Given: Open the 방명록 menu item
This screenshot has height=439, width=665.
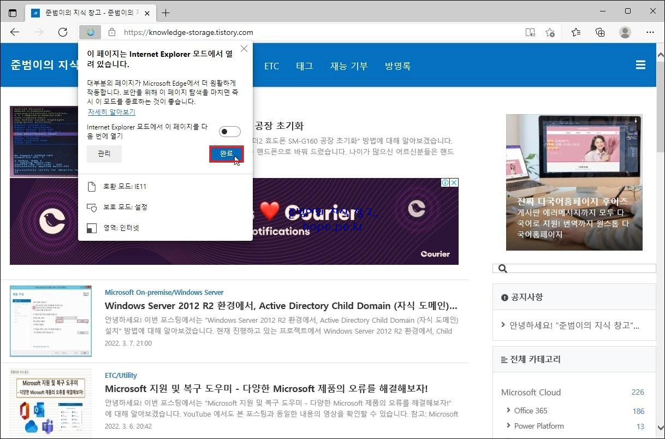Looking at the screenshot, I should coord(397,66).
